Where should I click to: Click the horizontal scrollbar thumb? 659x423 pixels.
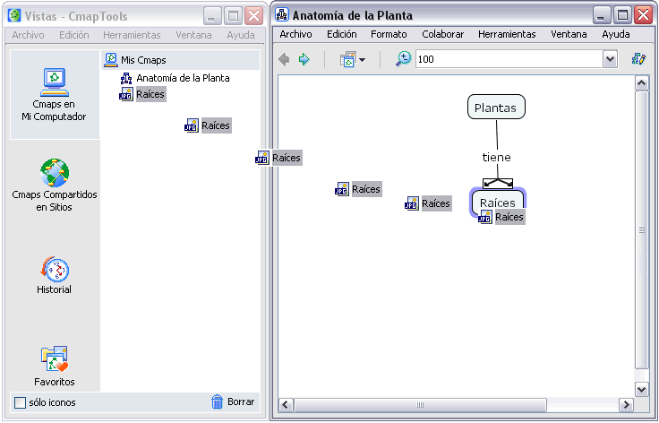point(420,405)
